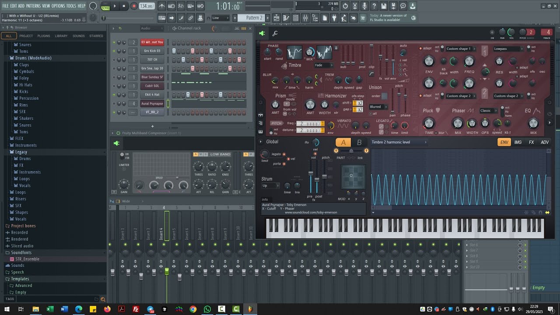Select STR_Ensemble soundfont file
The image size is (560, 315).
point(27,259)
